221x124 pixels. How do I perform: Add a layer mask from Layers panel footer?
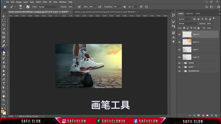[199, 115]
